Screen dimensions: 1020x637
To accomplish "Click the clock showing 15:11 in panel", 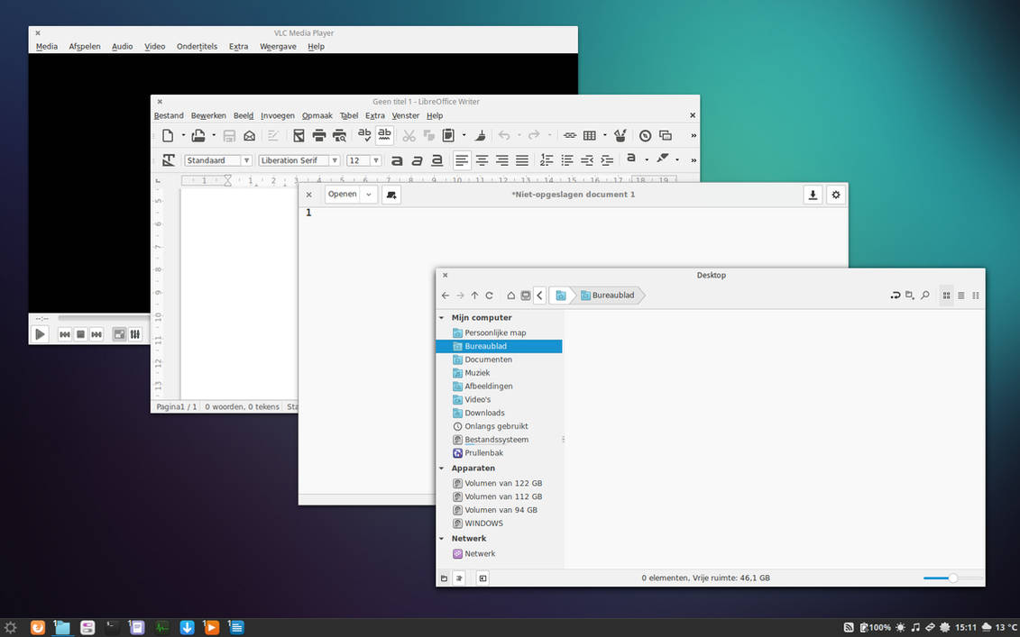I will (966, 627).
